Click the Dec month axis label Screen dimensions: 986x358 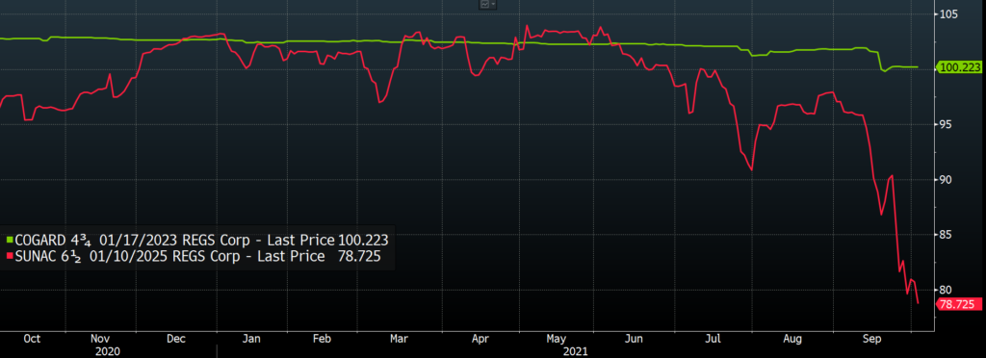tap(176, 339)
